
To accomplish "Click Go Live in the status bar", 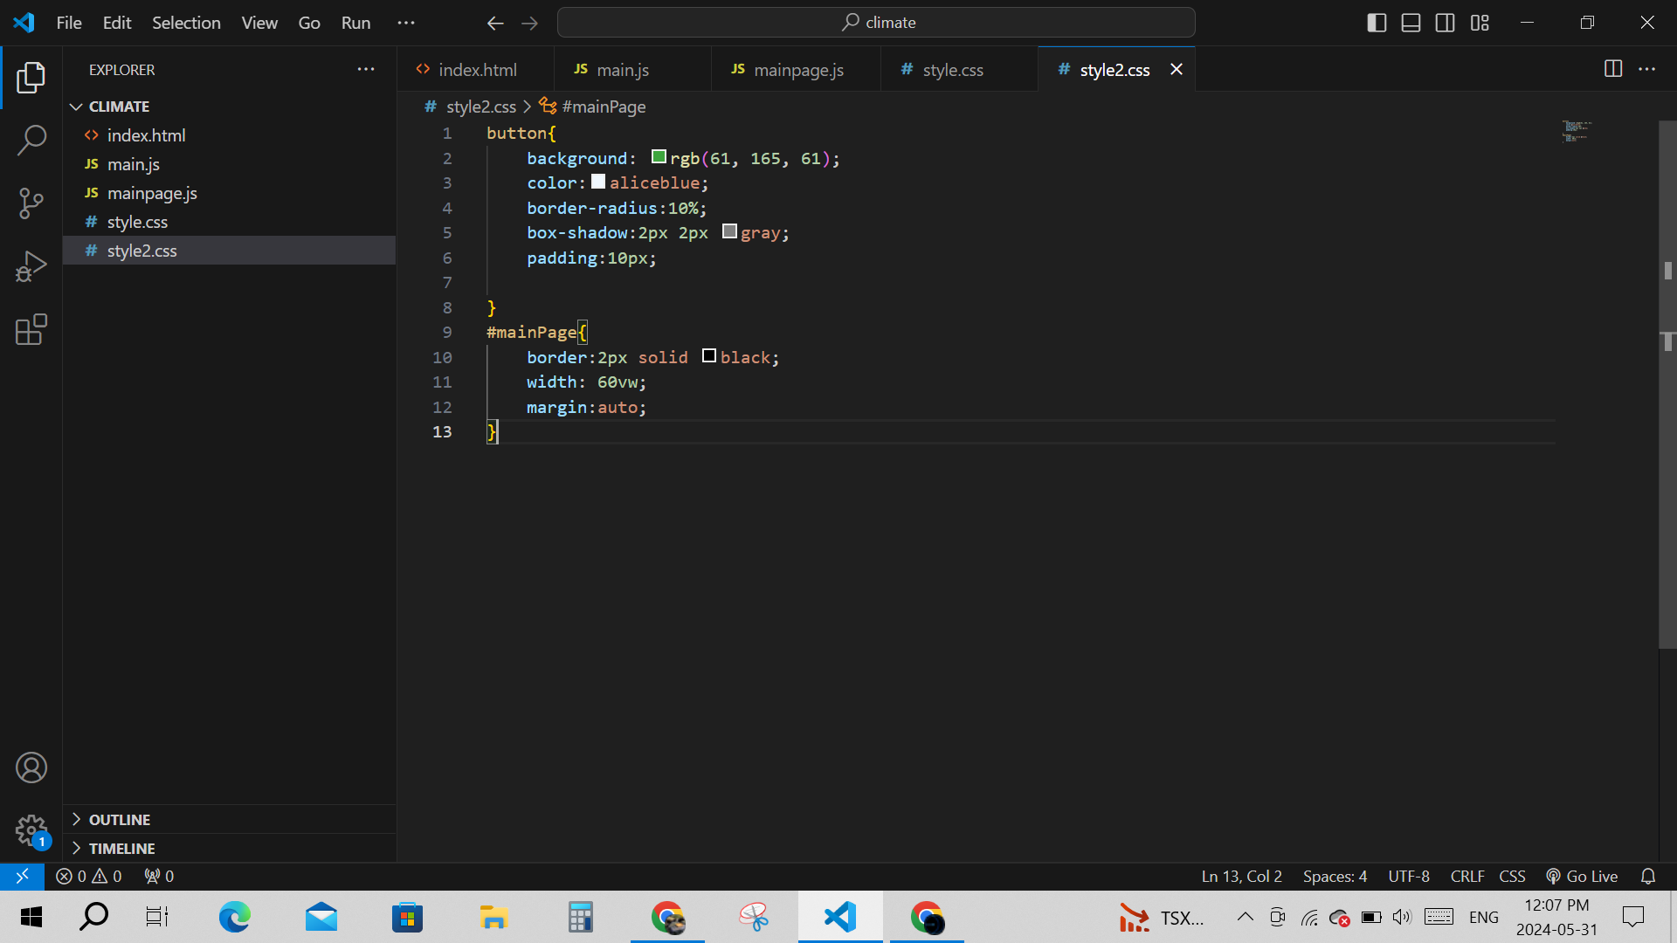I will 1582,876.
